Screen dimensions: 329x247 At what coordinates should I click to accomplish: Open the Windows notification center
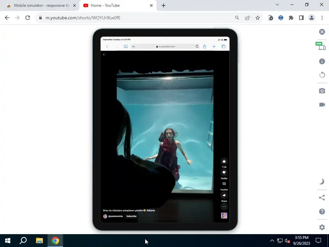[318, 241]
